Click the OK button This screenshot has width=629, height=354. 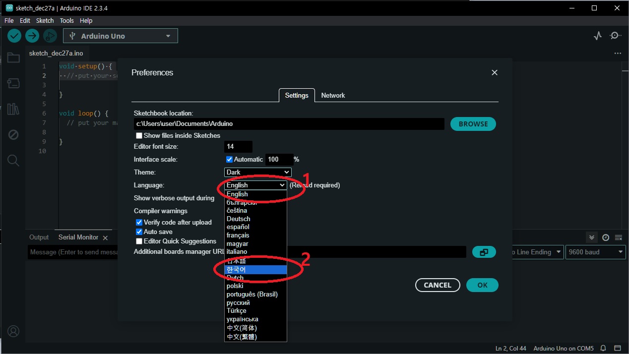click(x=482, y=285)
